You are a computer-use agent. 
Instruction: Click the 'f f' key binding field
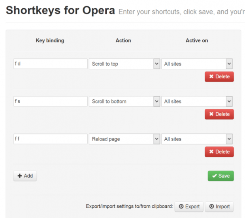point(50,139)
